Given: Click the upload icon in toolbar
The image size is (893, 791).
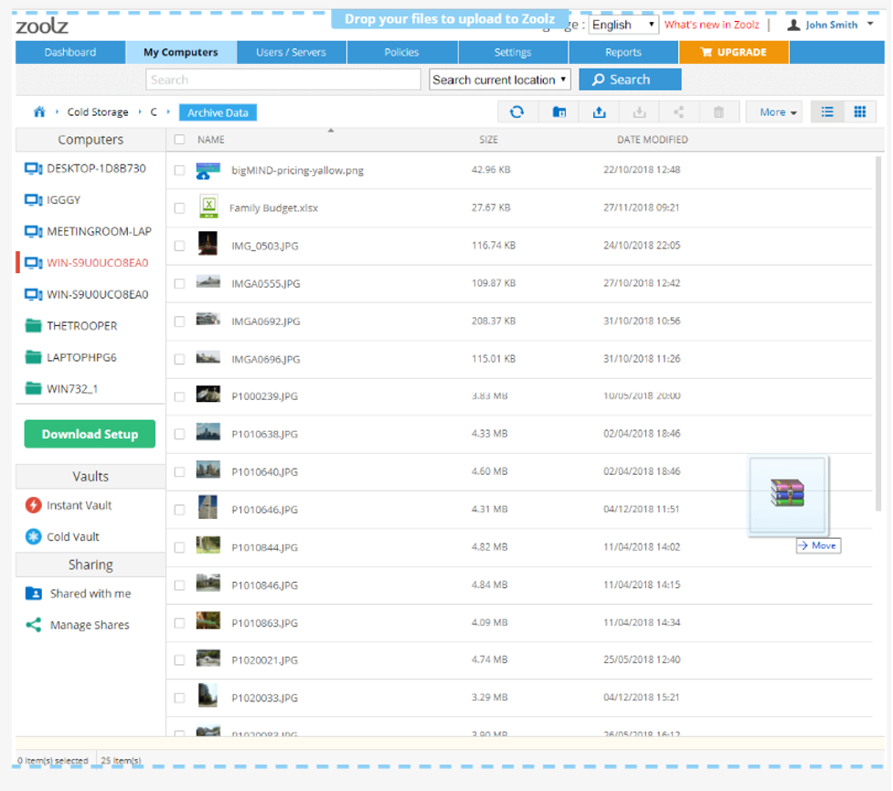Looking at the screenshot, I should pos(599,112).
